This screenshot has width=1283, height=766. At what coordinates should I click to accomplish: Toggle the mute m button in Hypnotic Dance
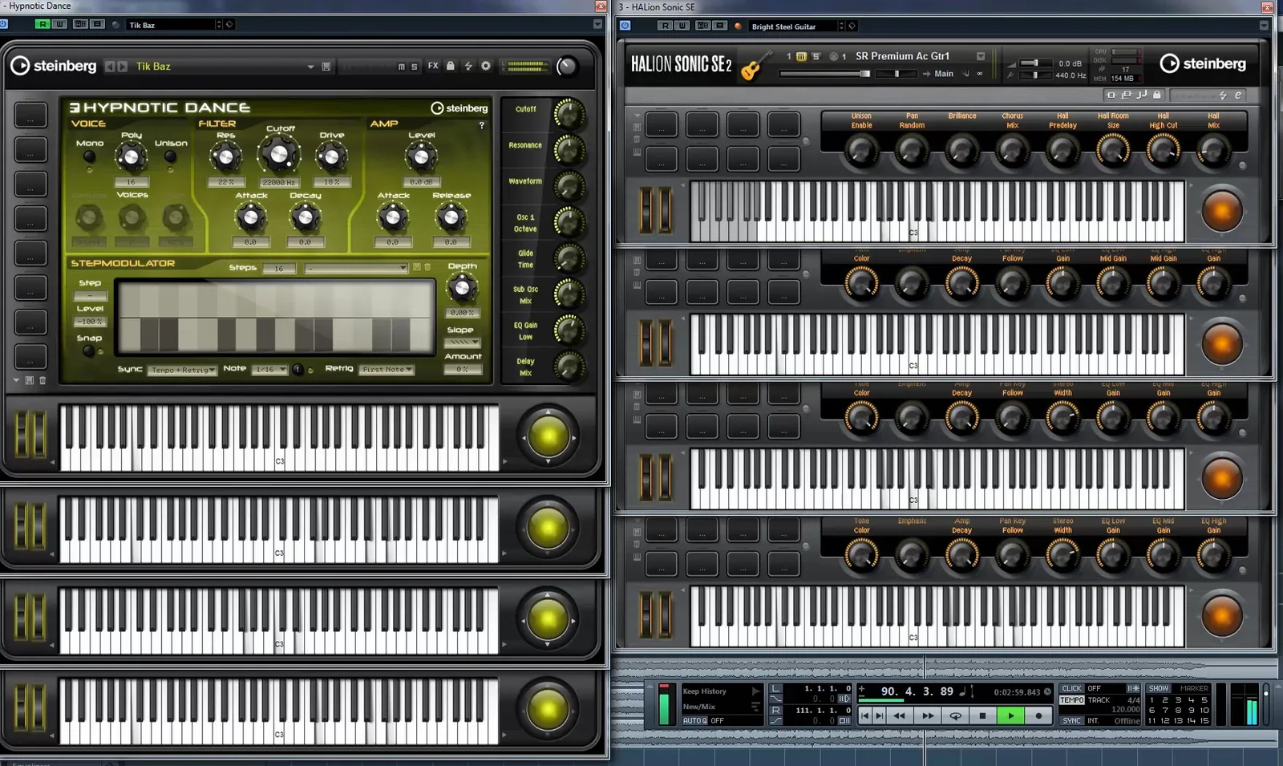click(x=401, y=67)
